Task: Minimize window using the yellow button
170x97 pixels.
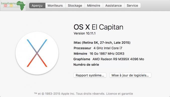Action: pos(11,6)
